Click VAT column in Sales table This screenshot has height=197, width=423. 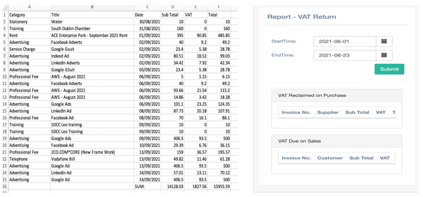385,158
